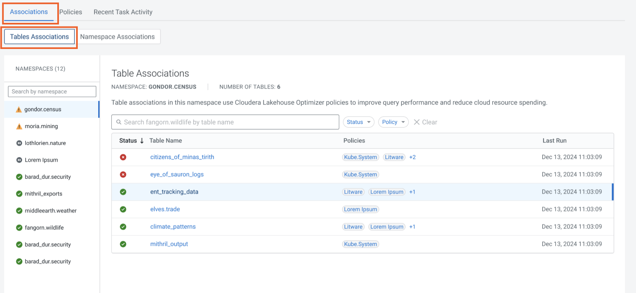Click paused icon next to Lorem Ipsum namespace
The image size is (636, 293).
tap(19, 160)
